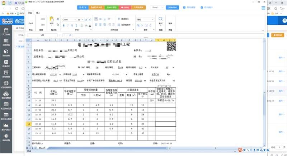Image resolution: width=287 pixels, height=156 pixels.
Task: Click the percent number format icon
Action: tap(138, 25)
